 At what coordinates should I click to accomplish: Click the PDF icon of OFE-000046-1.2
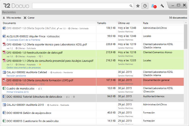tap(4, 44)
